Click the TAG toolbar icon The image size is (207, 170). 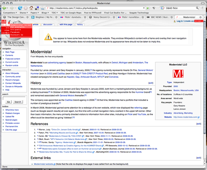pyautogui.click(x=42, y=8)
